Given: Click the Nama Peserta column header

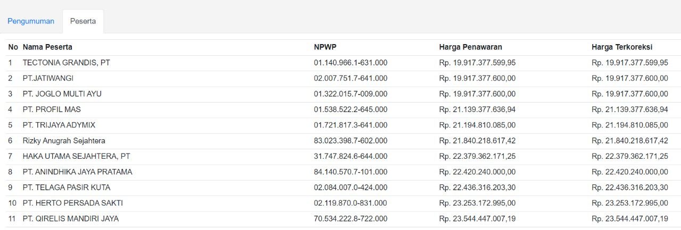Looking at the screenshot, I should point(47,47).
